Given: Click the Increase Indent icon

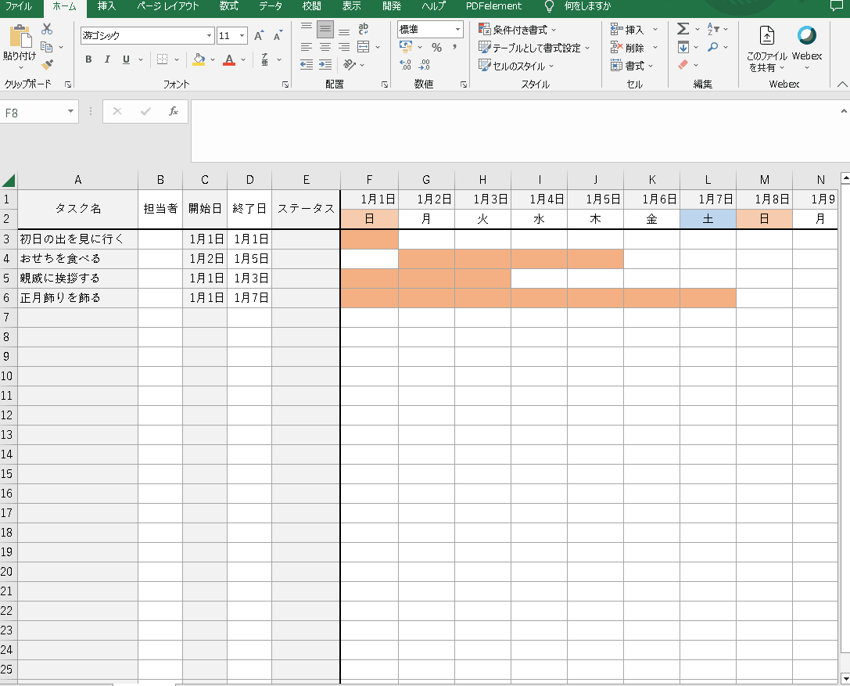Looking at the screenshot, I should click(325, 65).
